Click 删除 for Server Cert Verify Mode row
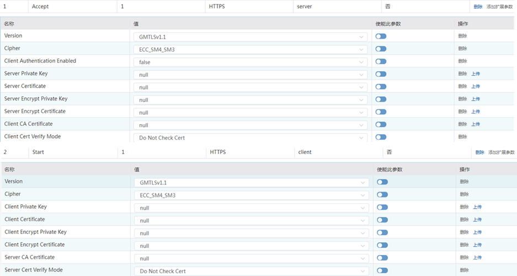 click(x=464, y=270)
